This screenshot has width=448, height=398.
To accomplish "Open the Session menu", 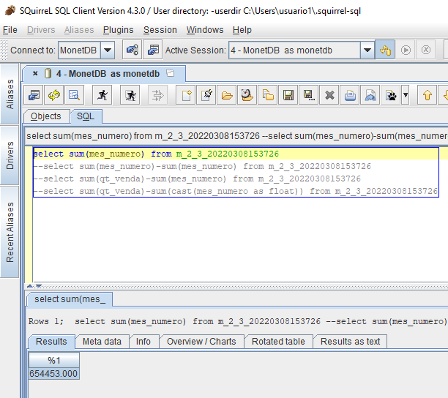I will pos(160,30).
